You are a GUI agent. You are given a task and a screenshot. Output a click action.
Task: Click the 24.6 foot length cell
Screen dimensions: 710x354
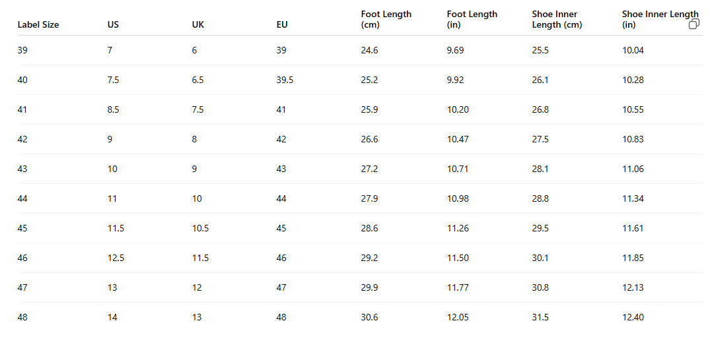pyautogui.click(x=369, y=50)
